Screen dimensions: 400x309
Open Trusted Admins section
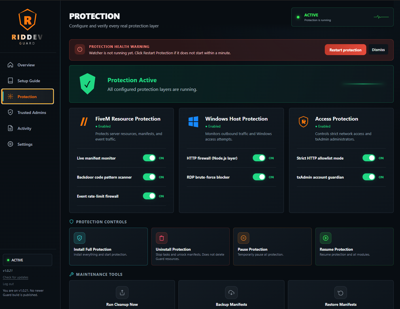28,113
